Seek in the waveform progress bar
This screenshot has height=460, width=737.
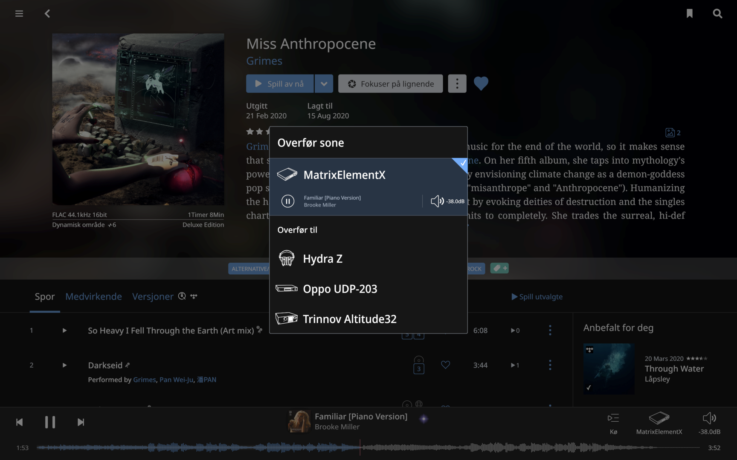tap(368, 448)
